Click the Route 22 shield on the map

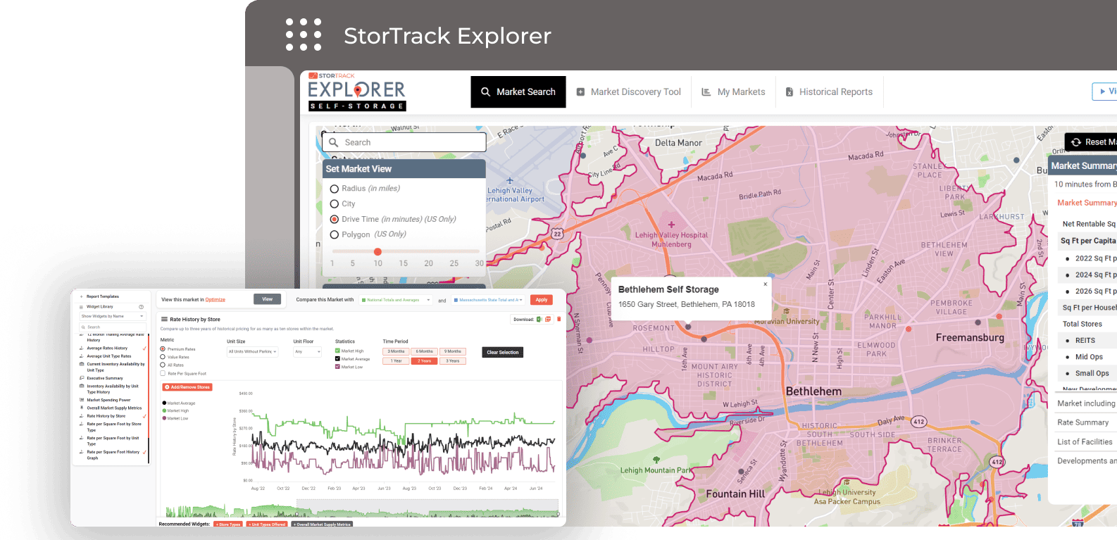(557, 234)
